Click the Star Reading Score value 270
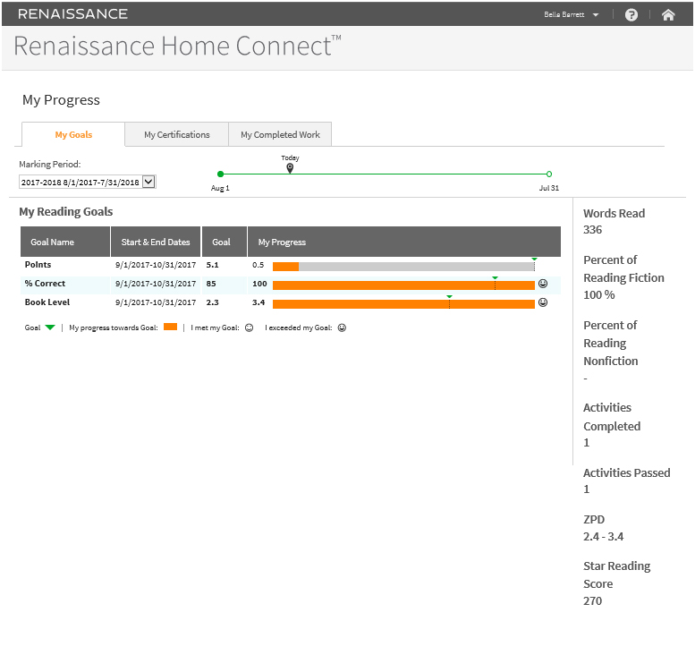The image size is (695, 672). 593,601
